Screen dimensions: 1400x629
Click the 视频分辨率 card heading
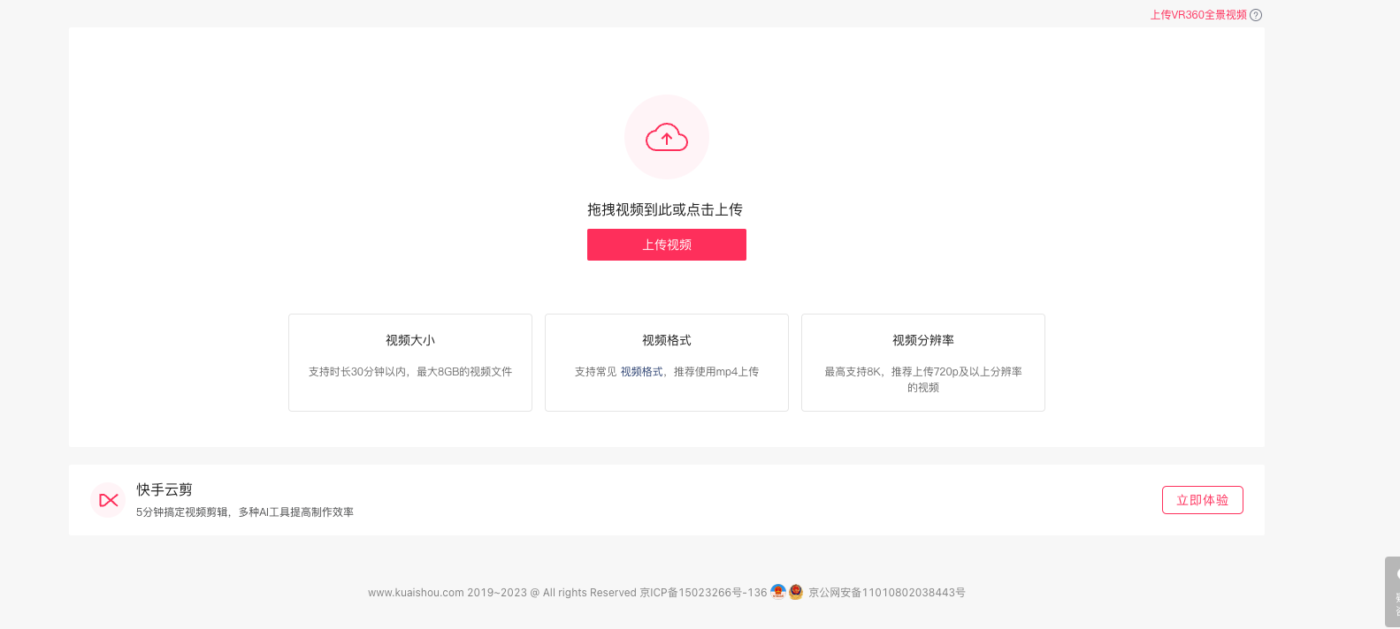point(923,340)
